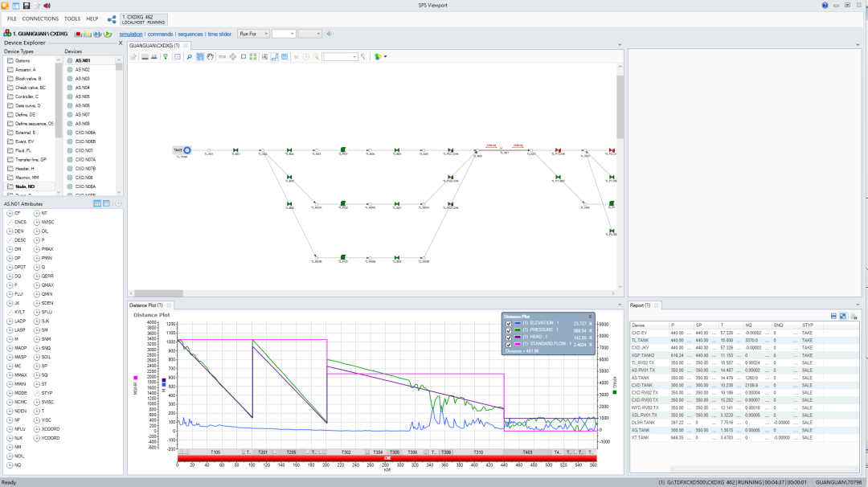The height and width of the screenshot is (487, 868).
Task: Expand the color palette dropdown arrow
Action: tap(385, 56)
